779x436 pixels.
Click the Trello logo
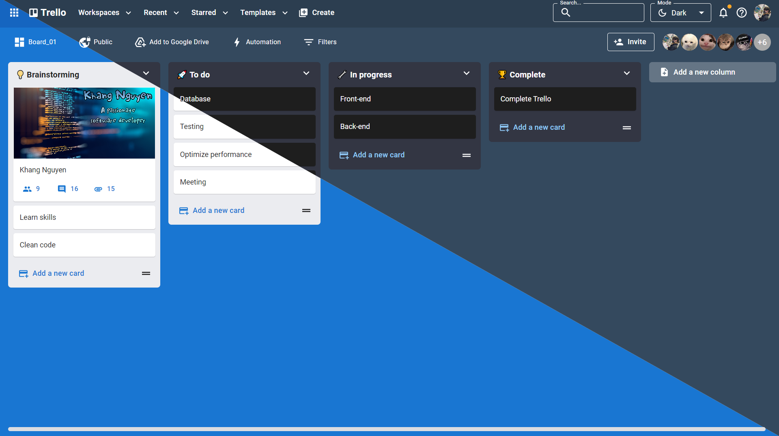[x=47, y=13]
